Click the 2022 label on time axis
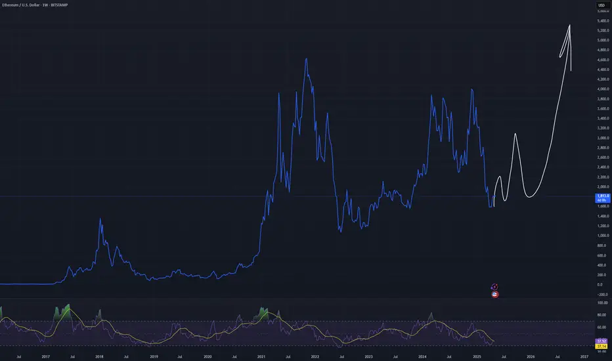Viewport: 612px width, 361px height. point(315,356)
